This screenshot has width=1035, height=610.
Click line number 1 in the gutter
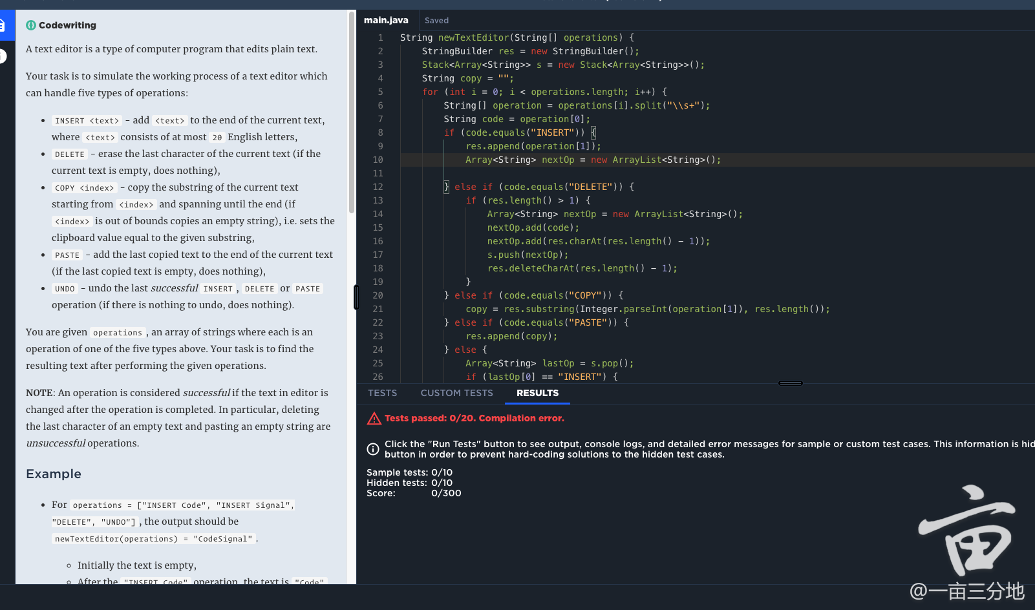click(381, 37)
